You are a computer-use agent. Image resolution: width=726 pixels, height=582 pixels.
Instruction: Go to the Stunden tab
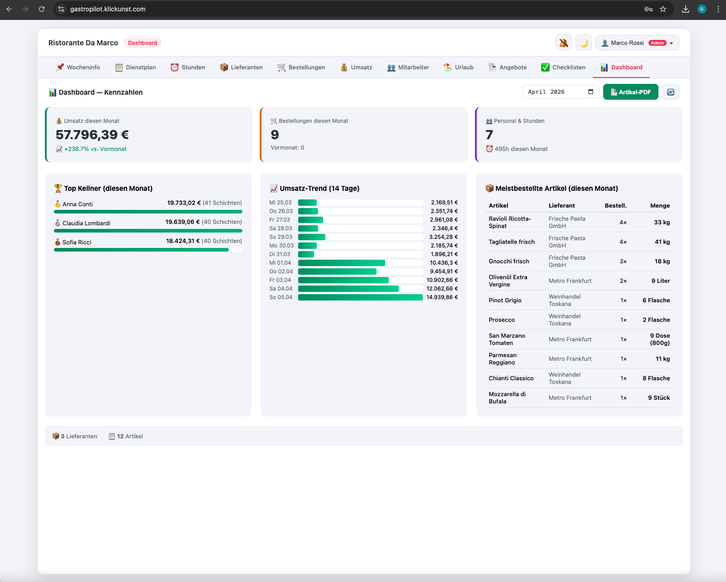pos(188,68)
